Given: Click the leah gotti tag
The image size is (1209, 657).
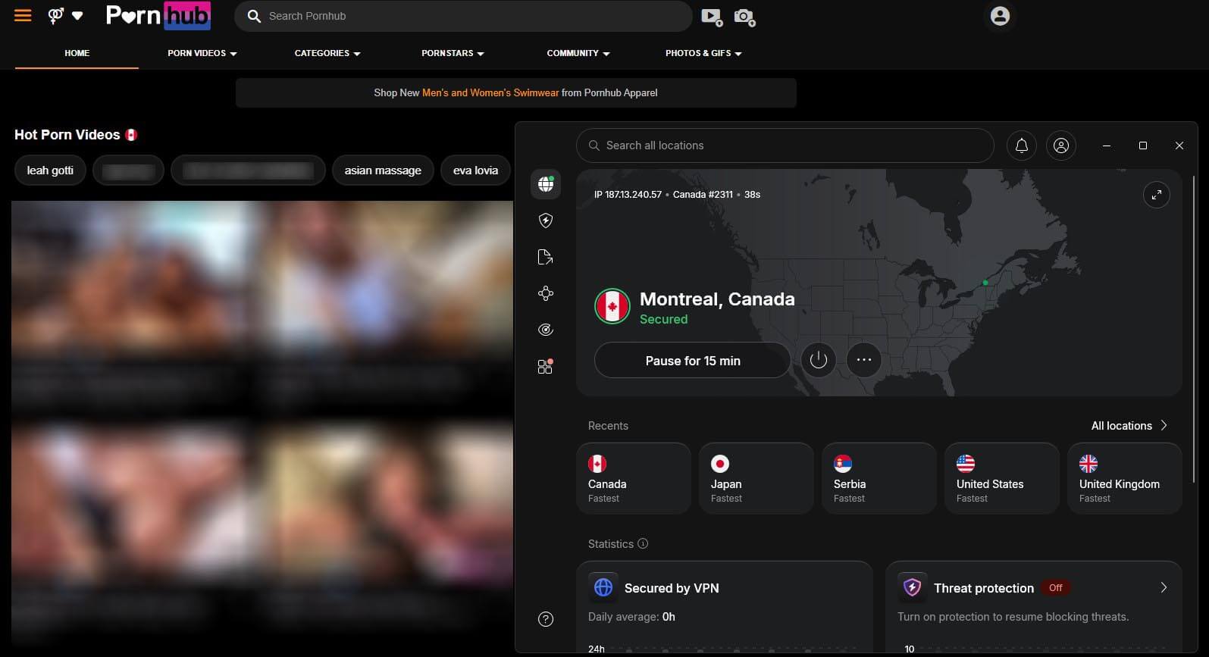Looking at the screenshot, I should click(x=50, y=170).
